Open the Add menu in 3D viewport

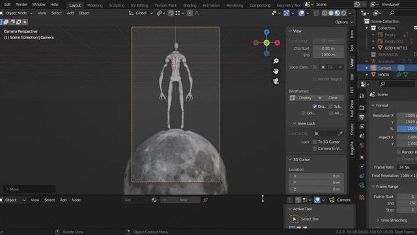(x=70, y=13)
